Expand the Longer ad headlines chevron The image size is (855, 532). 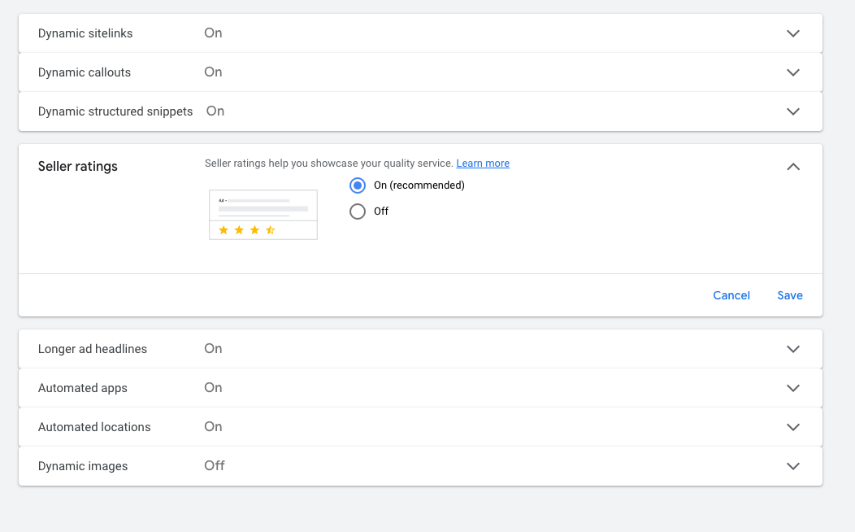[793, 349]
